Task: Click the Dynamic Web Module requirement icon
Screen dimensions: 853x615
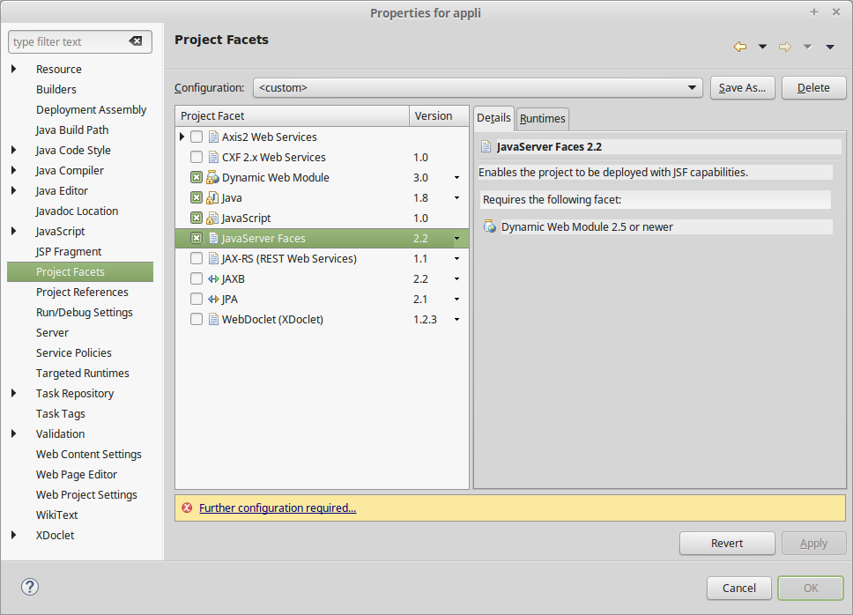Action: point(491,226)
